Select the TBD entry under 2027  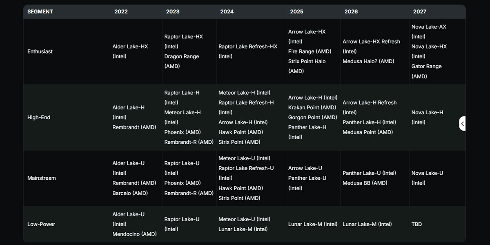point(417,224)
